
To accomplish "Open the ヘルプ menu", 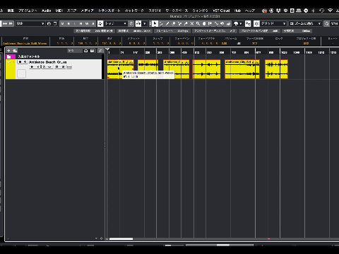I will pyautogui.click(x=250, y=11).
